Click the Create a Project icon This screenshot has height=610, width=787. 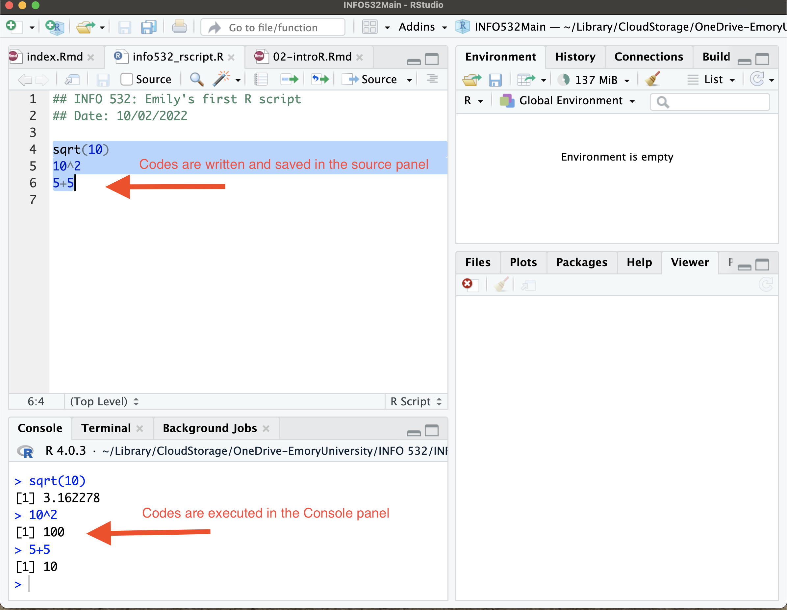[55, 27]
